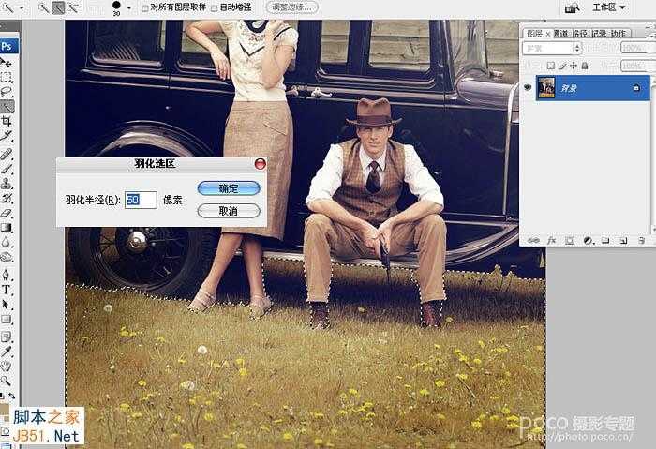This screenshot has width=656, height=449.
Task: Create a new layer group
Action: click(605, 240)
